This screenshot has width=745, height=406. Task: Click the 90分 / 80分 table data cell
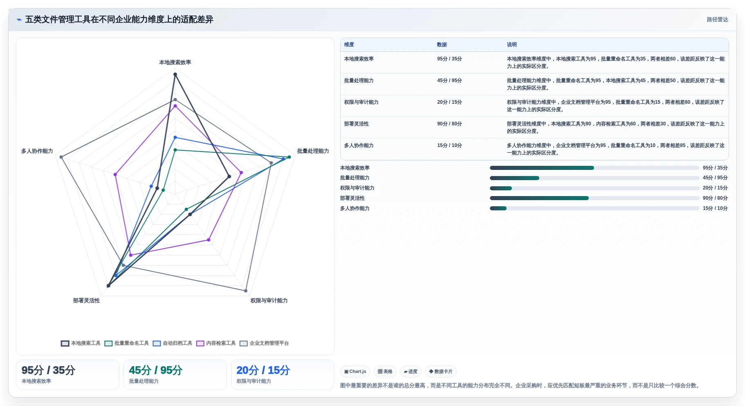(449, 124)
